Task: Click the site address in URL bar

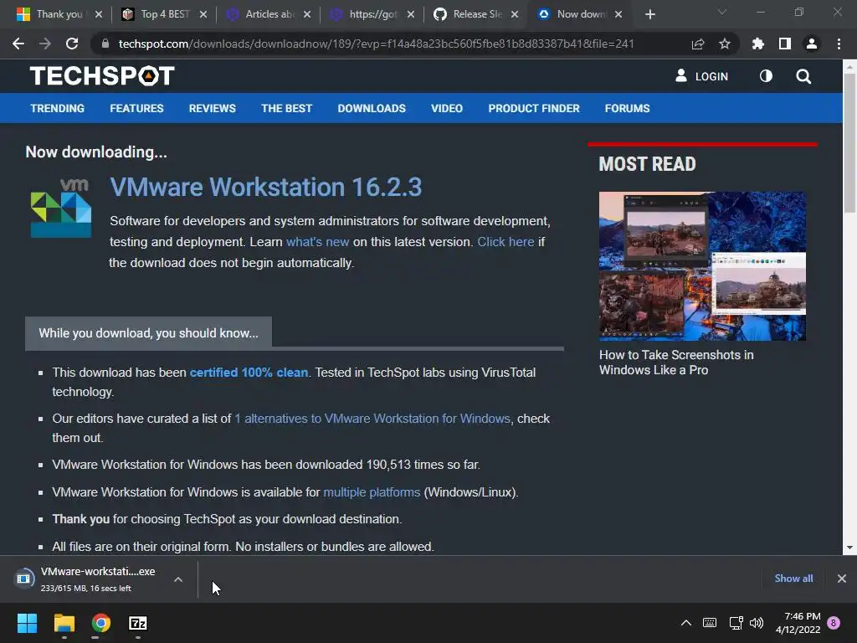Action: point(376,44)
